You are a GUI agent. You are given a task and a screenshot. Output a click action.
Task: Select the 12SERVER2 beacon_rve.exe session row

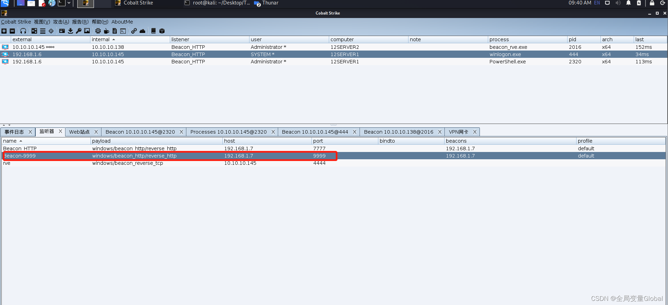(334, 47)
